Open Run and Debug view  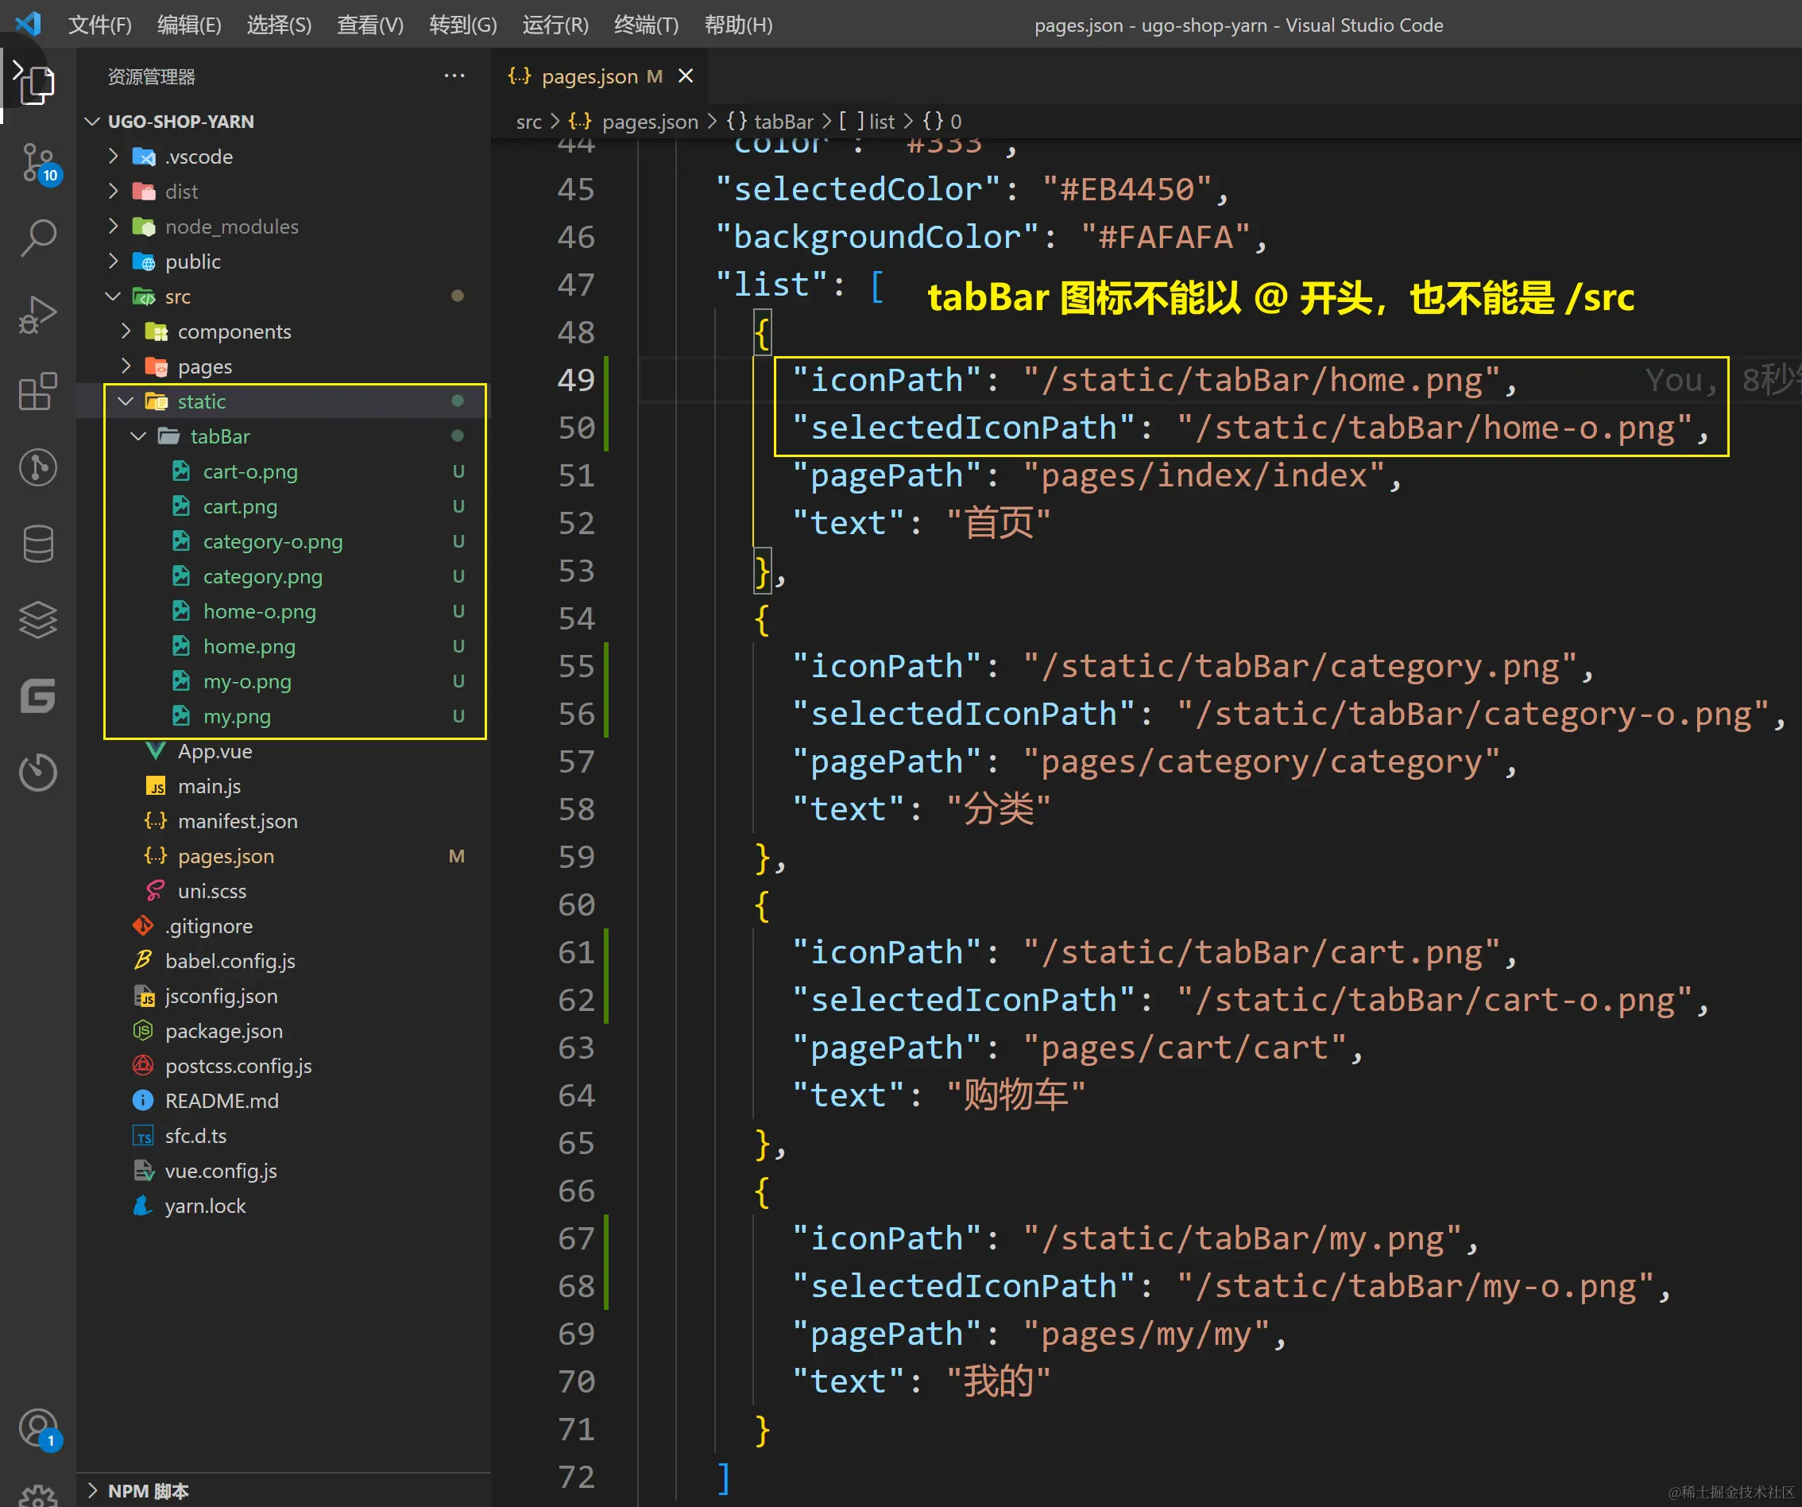pyautogui.click(x=38, y=314)
